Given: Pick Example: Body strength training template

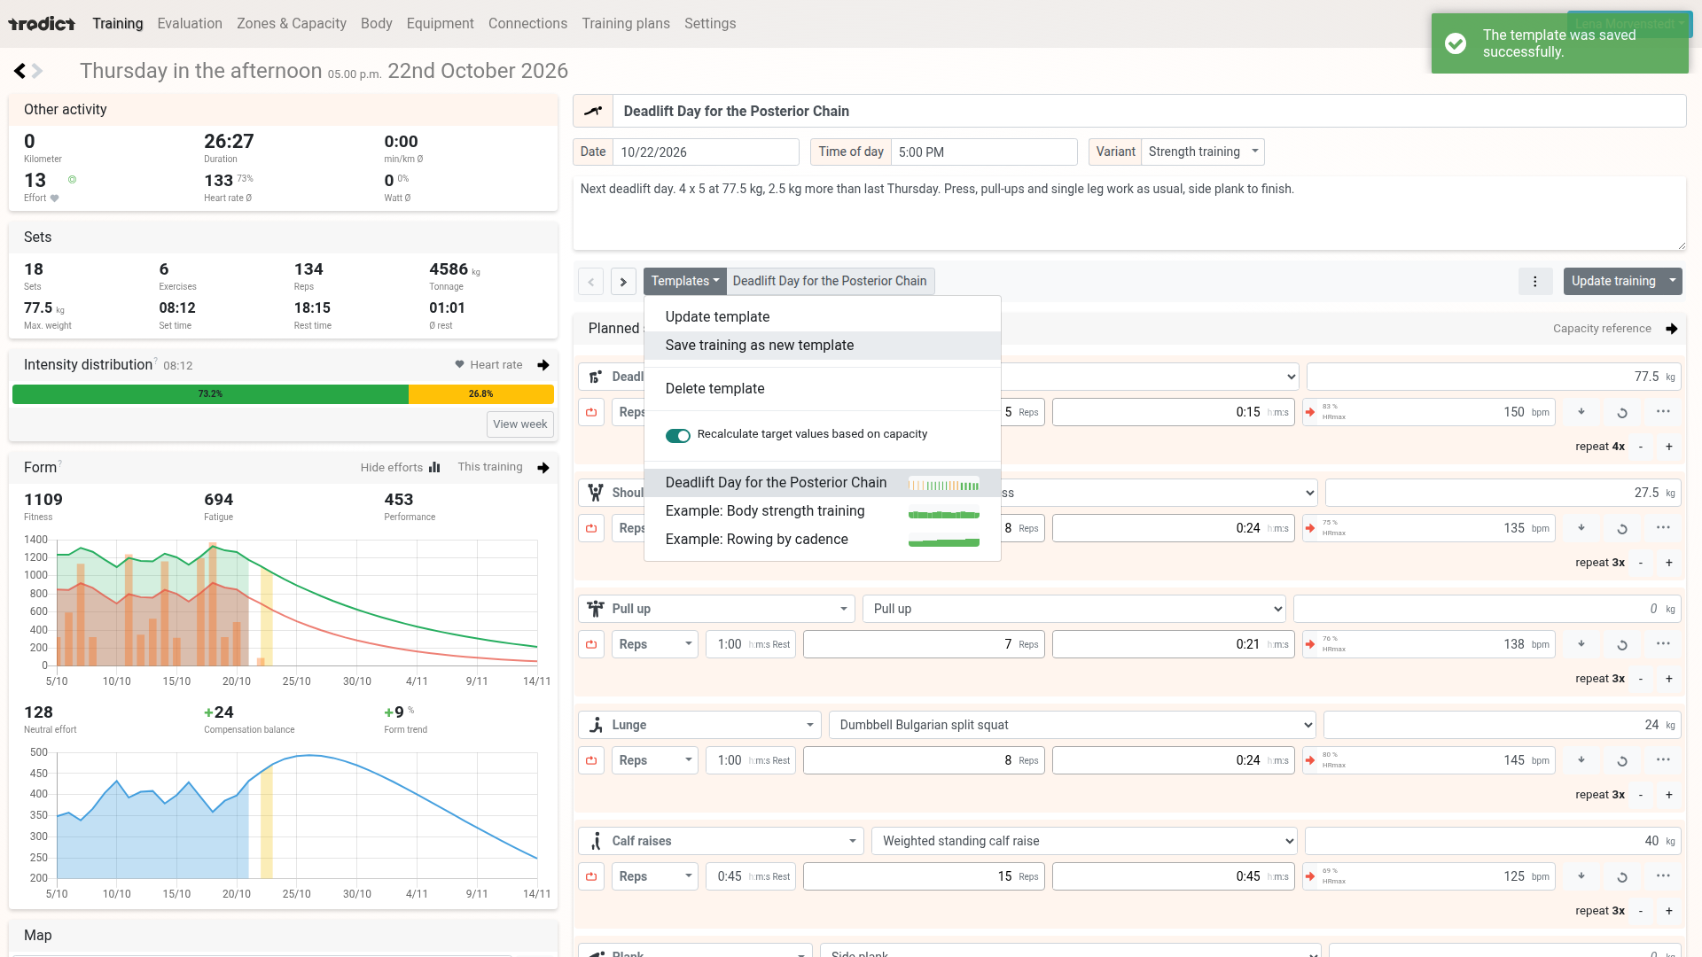Looking at the screenshot, I should (x=823, y=511).
